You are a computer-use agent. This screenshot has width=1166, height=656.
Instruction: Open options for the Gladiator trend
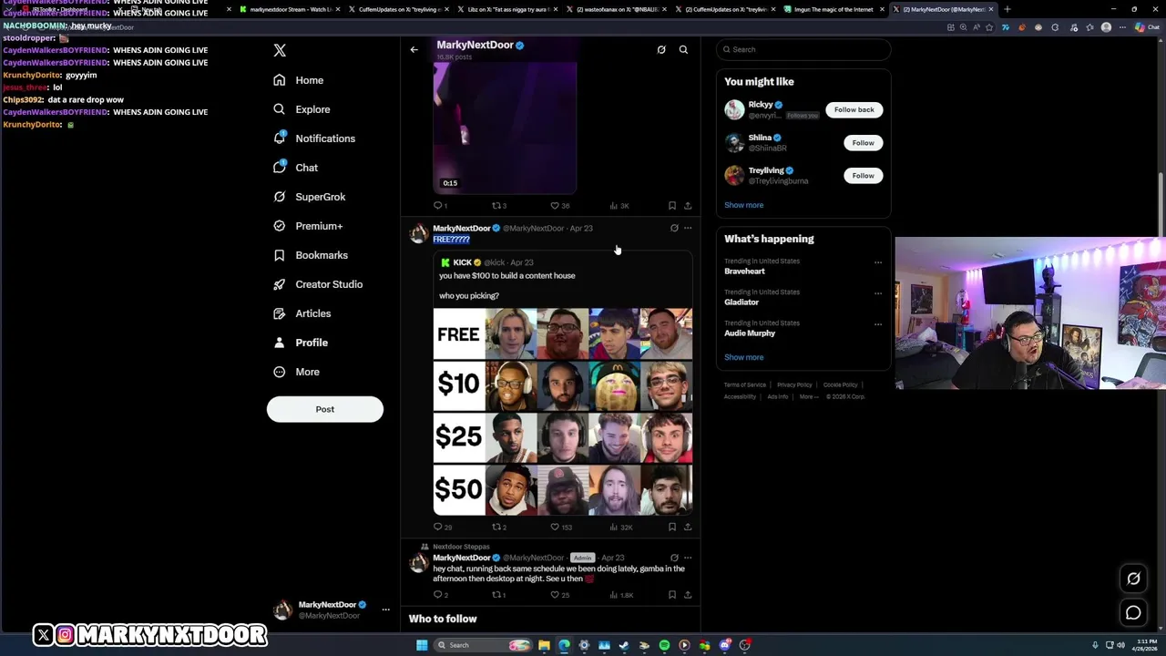point(878,293)
